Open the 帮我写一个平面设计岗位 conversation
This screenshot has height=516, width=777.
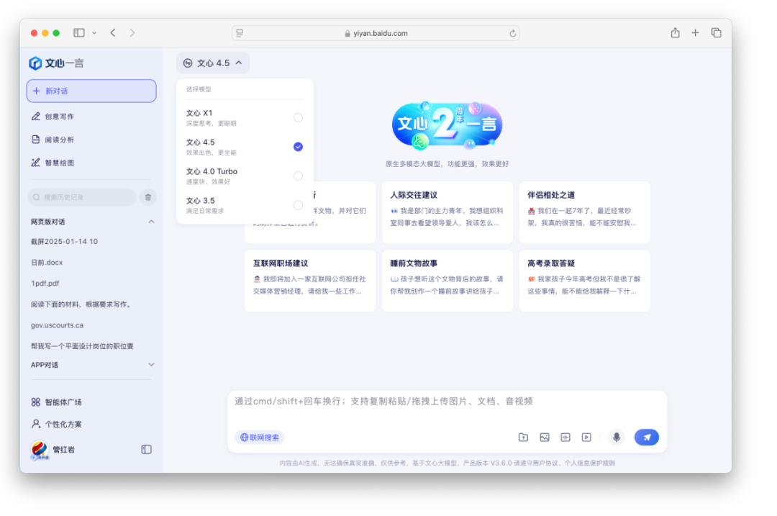click(x=82, y=346)
